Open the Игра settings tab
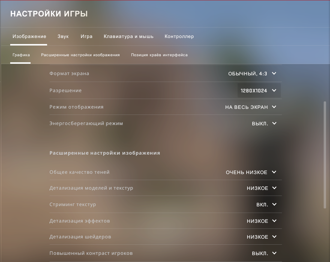 point(86,36)
